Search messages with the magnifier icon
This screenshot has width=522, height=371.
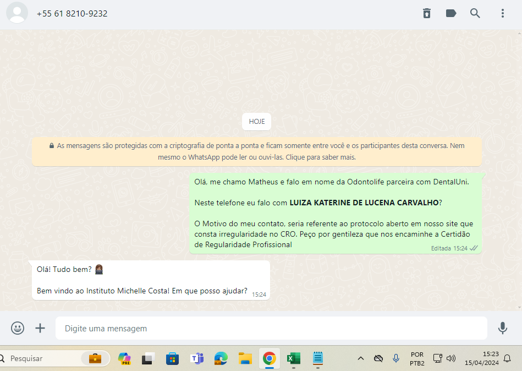pyautogui.click(x=475, y=13)
